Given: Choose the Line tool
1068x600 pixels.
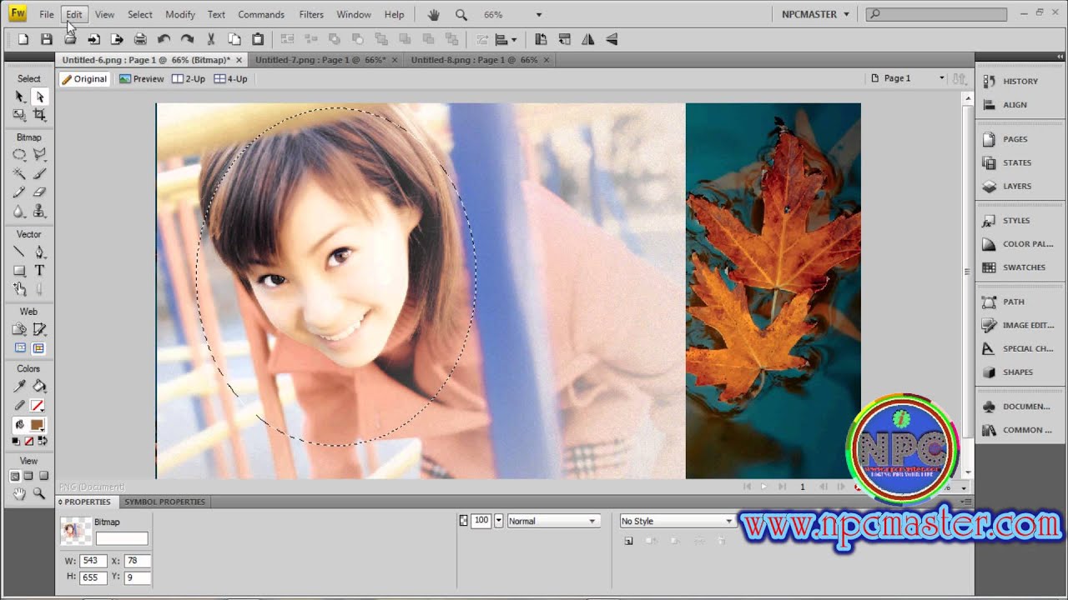Looking at the screenshot, I should click(x=19, y=252).
